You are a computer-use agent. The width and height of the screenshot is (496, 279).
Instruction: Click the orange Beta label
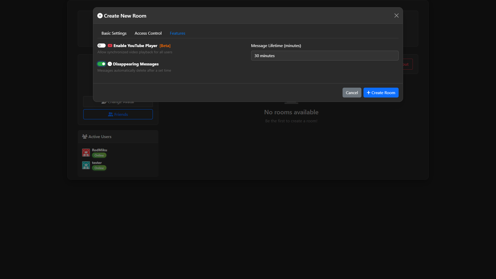coord(165,46)
